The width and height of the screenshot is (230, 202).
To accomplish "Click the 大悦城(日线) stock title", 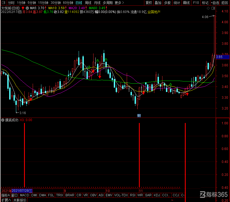I will point(11,8).
